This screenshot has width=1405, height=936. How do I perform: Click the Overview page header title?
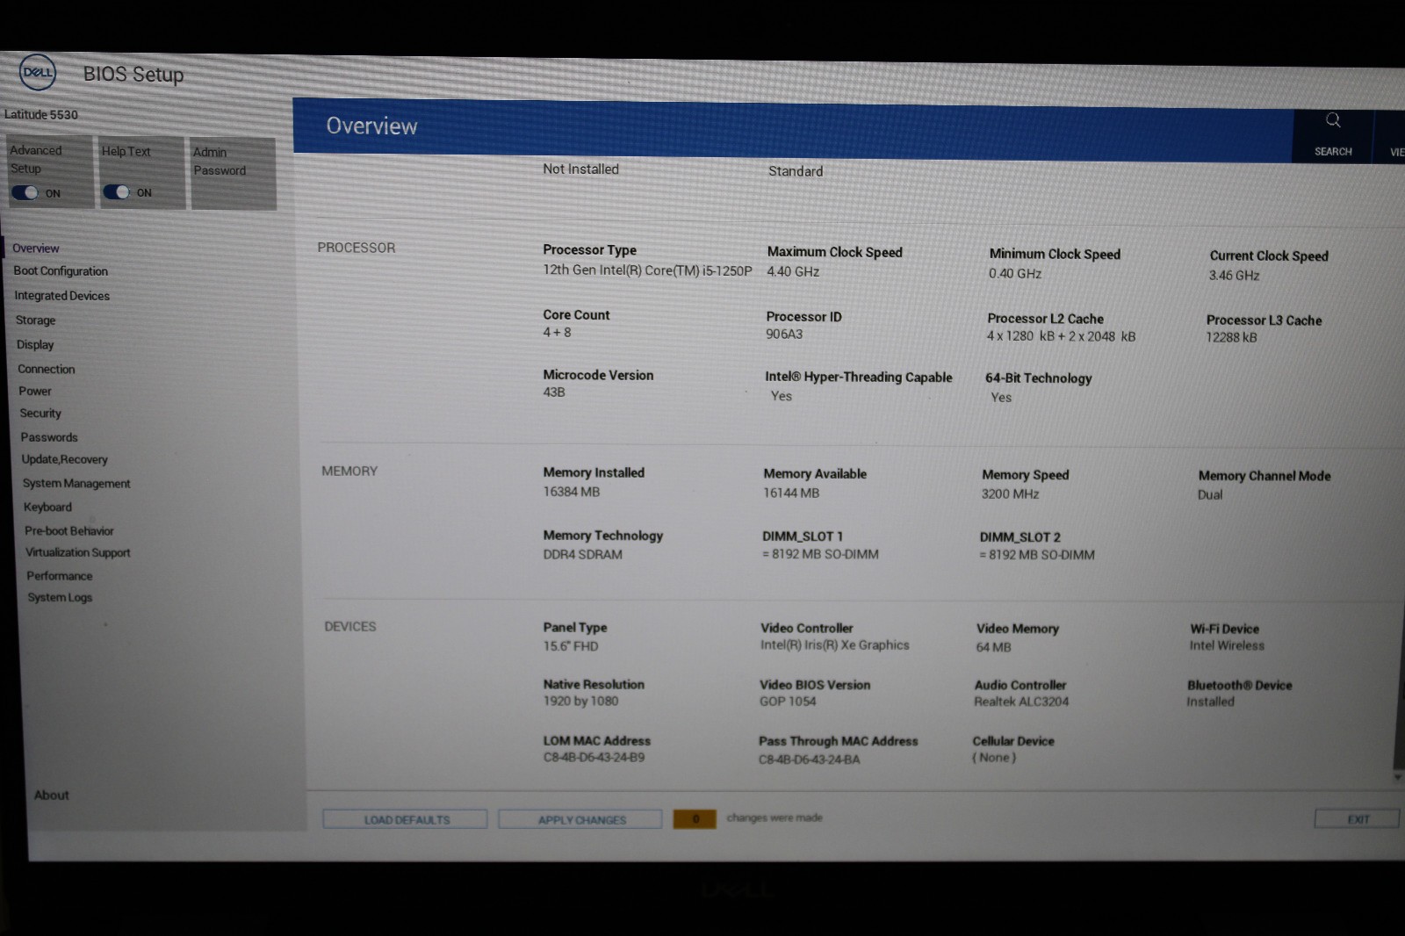(x=371, y=126)
